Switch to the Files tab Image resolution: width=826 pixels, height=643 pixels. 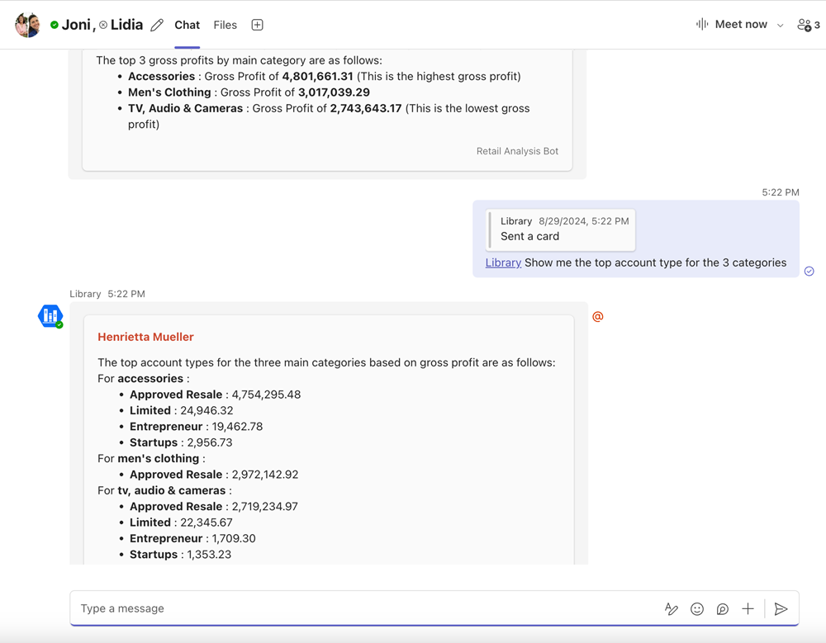pyautogui.click(x=225, y=25)
